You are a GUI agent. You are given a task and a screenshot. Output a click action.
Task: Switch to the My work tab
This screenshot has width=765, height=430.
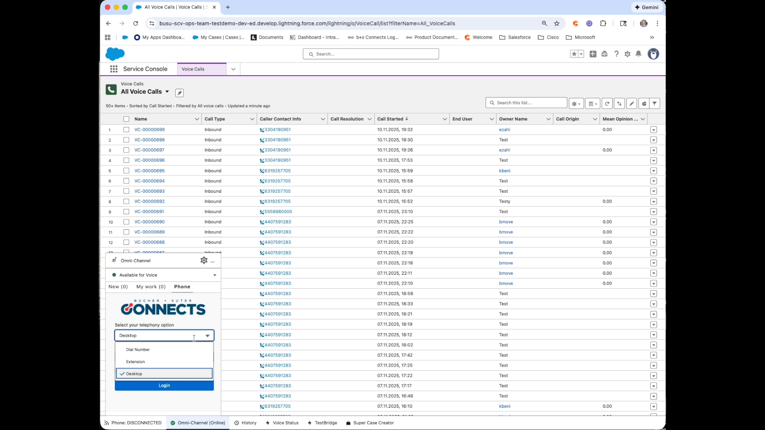pos(151,287)
